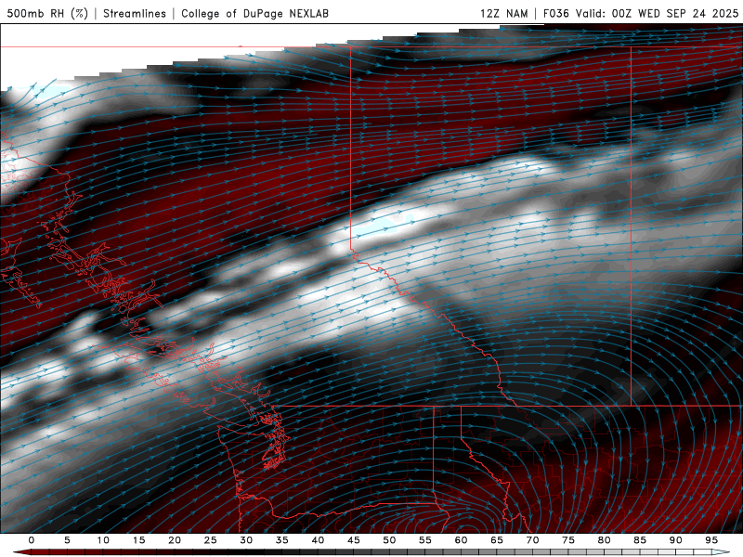Click the 20 label on the color bar
Image resolution: width=743 pixels, height=557 pixels.
[175, 540]
